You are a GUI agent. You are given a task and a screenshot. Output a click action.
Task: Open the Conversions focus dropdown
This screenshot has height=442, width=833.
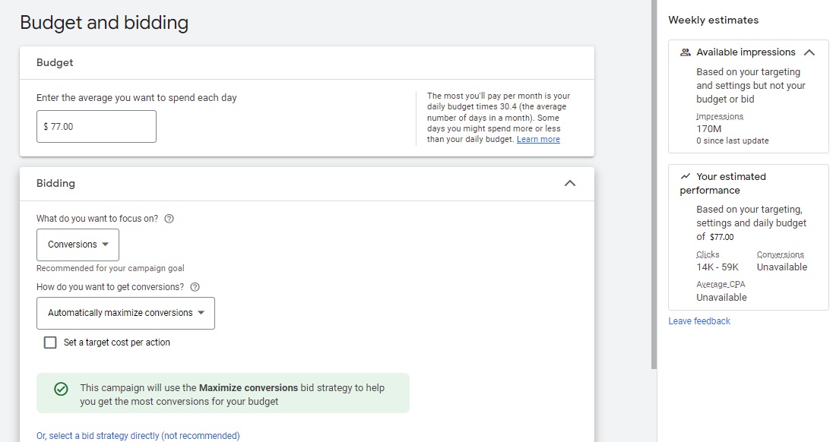coord(78,245)
